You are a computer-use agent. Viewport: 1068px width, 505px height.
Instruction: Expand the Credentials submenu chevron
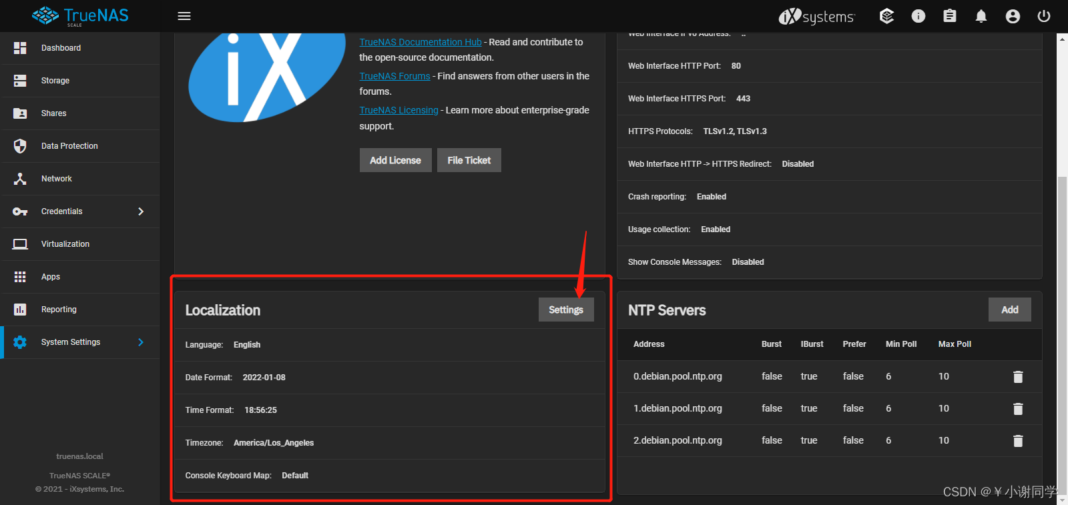141,211
